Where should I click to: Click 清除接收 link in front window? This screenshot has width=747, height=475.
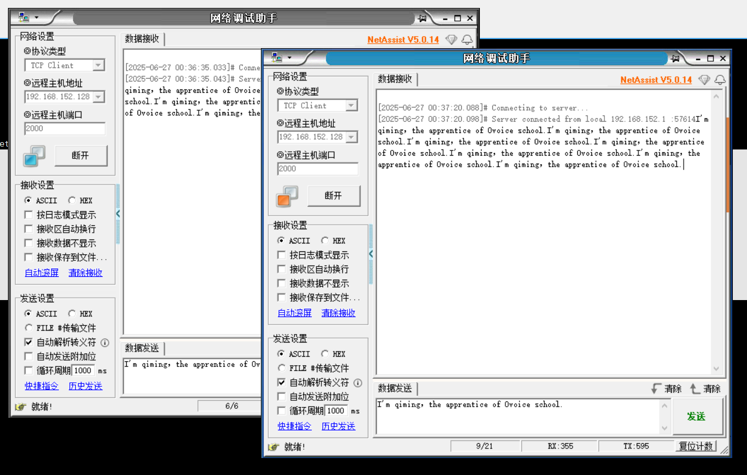coord(338,313)
